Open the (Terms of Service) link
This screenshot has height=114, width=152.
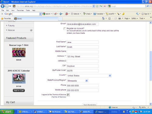coord(59,97)
